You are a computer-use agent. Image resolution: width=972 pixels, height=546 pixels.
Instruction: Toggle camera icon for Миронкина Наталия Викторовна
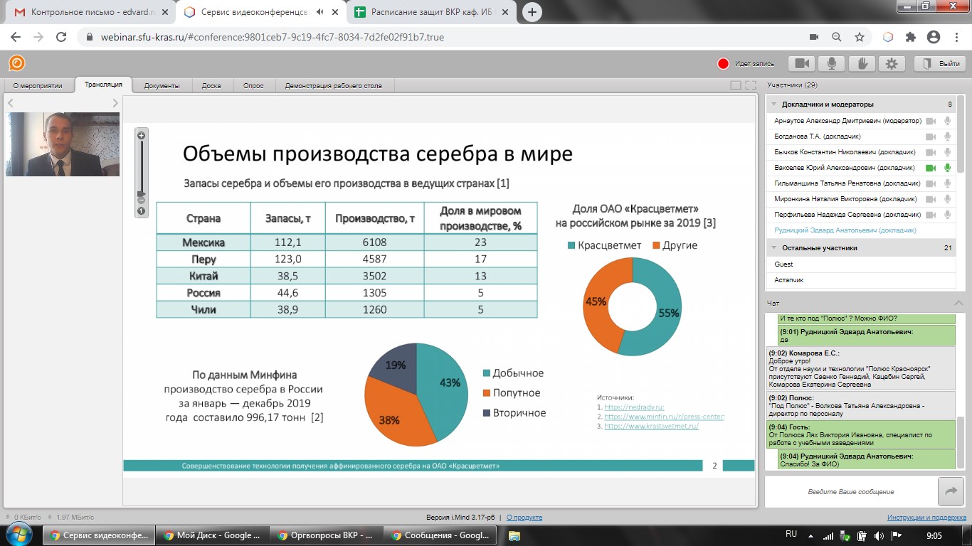tap(931, 199)
